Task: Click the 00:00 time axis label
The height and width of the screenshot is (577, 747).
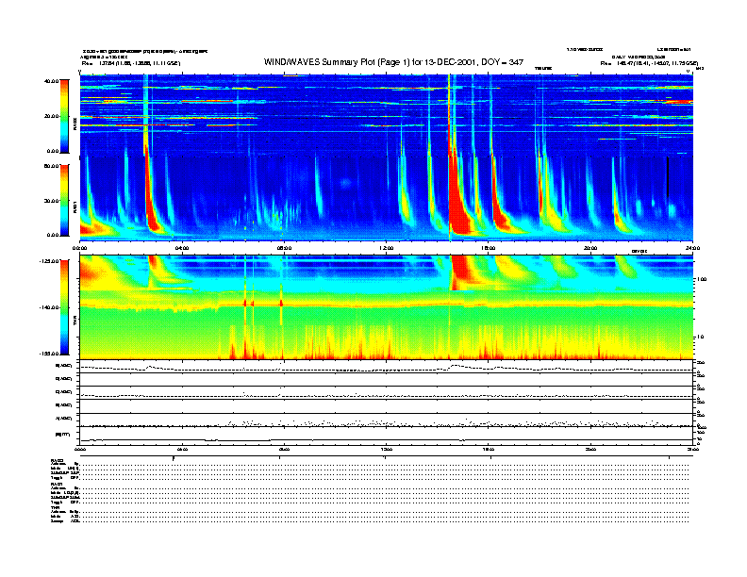Action: 81,249
